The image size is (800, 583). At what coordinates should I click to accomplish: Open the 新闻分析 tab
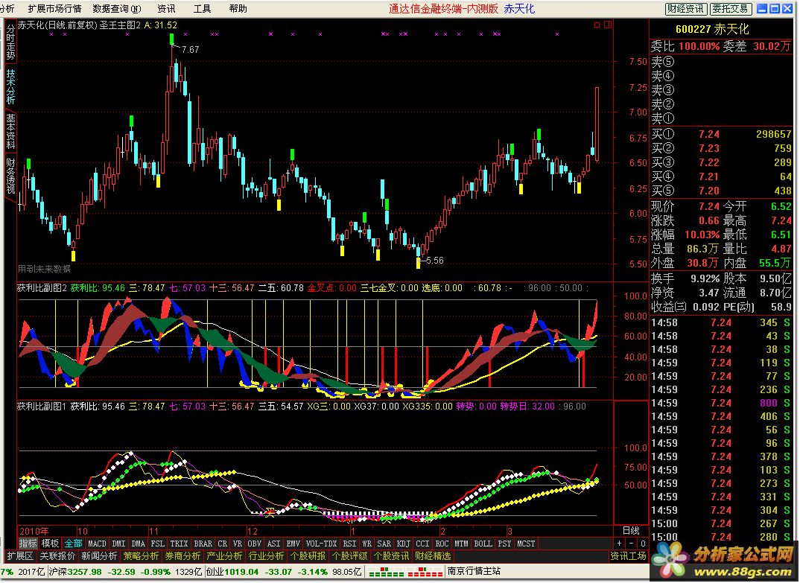(x=99, y=556)
